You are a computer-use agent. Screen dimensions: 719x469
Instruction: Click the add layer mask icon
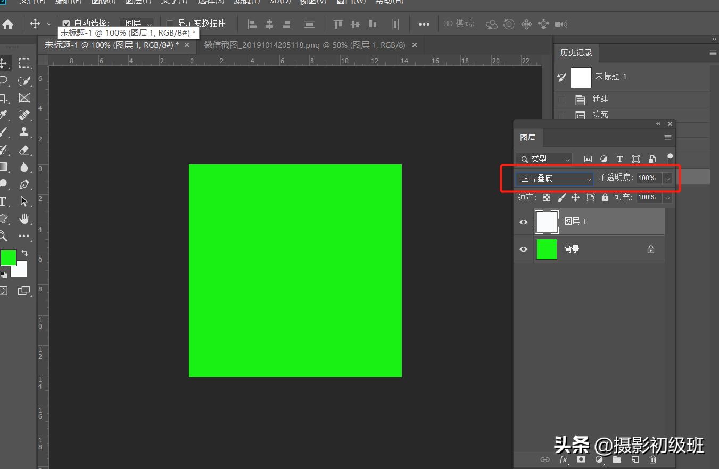(x=581, y=459)
